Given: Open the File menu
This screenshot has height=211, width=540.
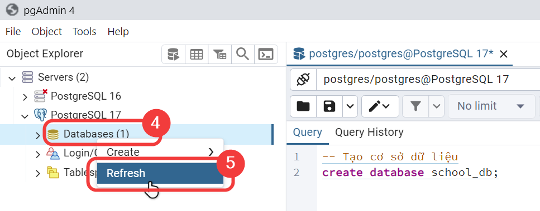Looking at the screenshot, I should pos(13,32).
